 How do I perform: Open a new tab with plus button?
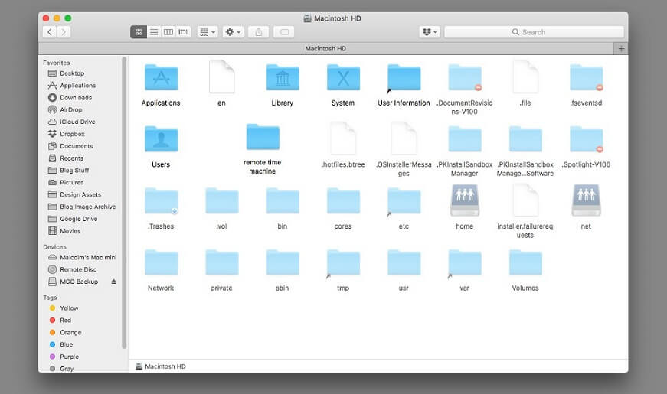(621, 48)
